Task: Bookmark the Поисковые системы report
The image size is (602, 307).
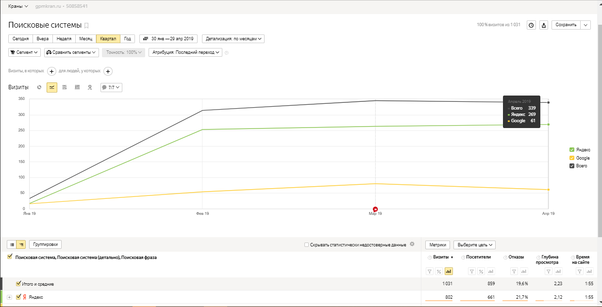Action: click(86, 25)
